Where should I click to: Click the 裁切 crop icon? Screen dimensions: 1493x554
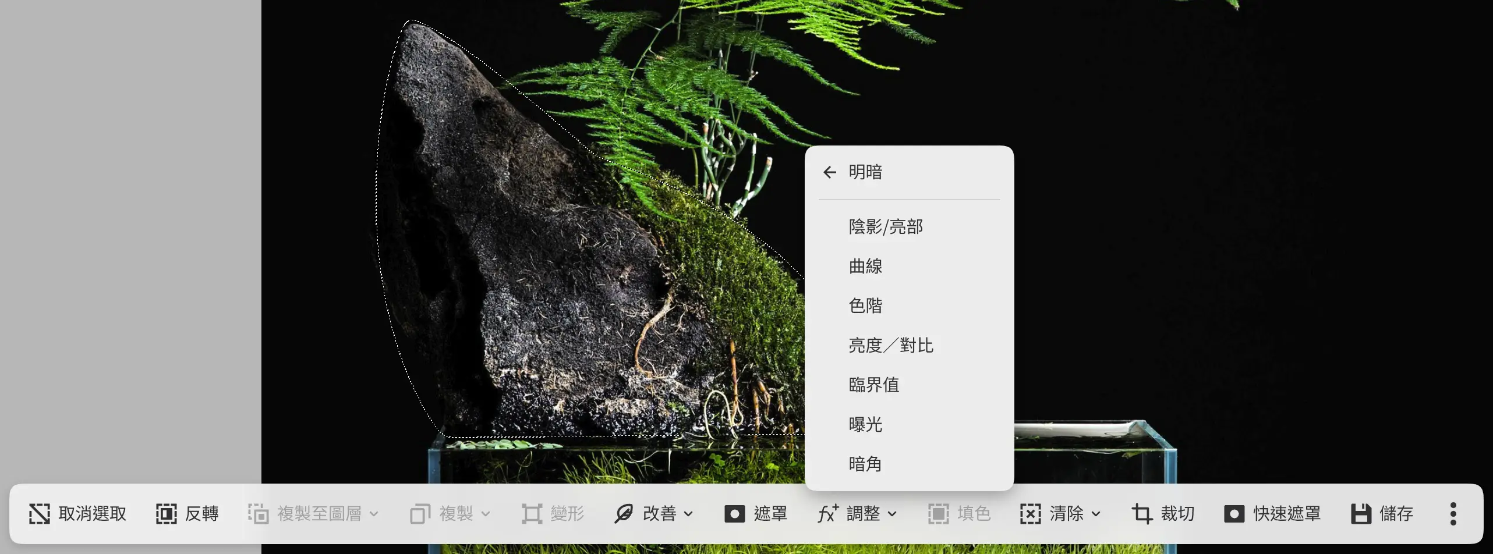coord(1142,514)
